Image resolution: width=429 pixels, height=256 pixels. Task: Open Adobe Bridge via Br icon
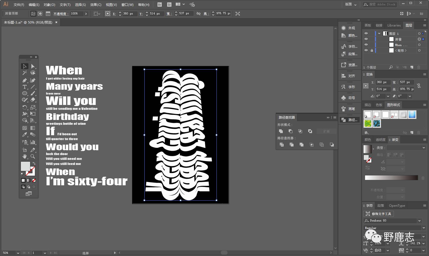[160, 5]
